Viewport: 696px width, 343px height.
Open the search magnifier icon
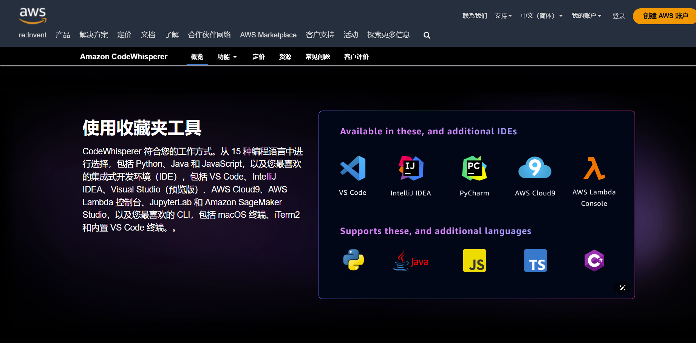click(427, 35)
